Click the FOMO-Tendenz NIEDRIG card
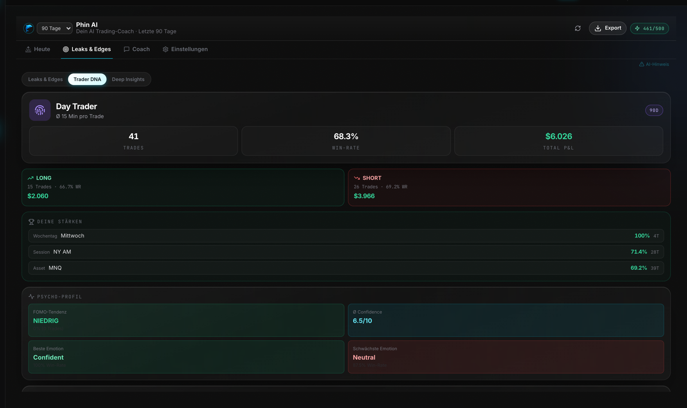Screen dimensions: 687x408 tap(186, 320)
